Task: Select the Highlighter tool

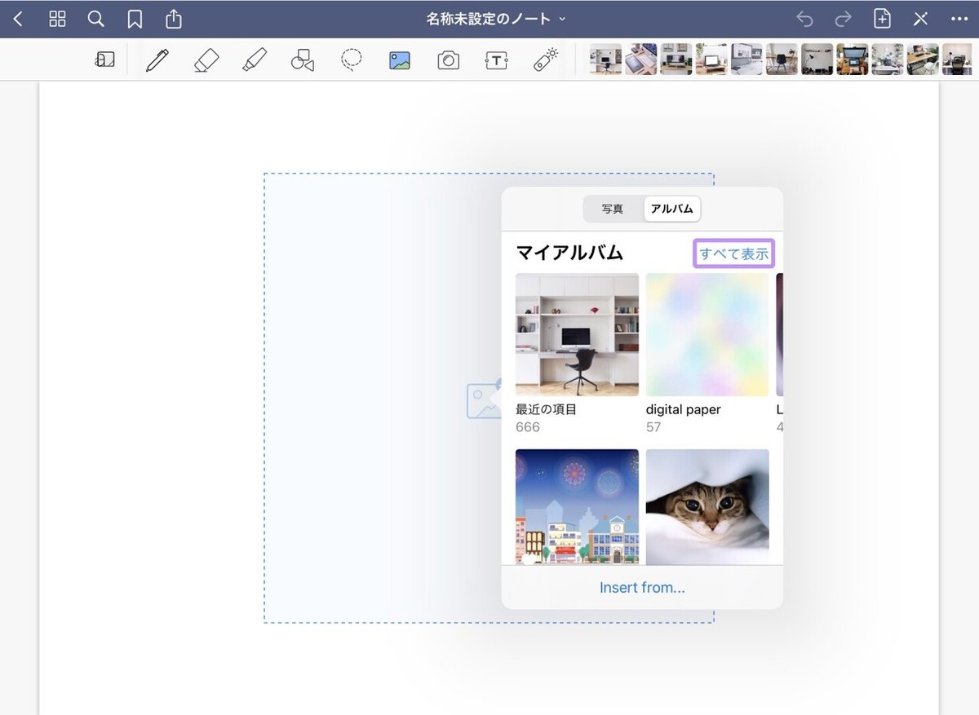Action: pos(255,60)
